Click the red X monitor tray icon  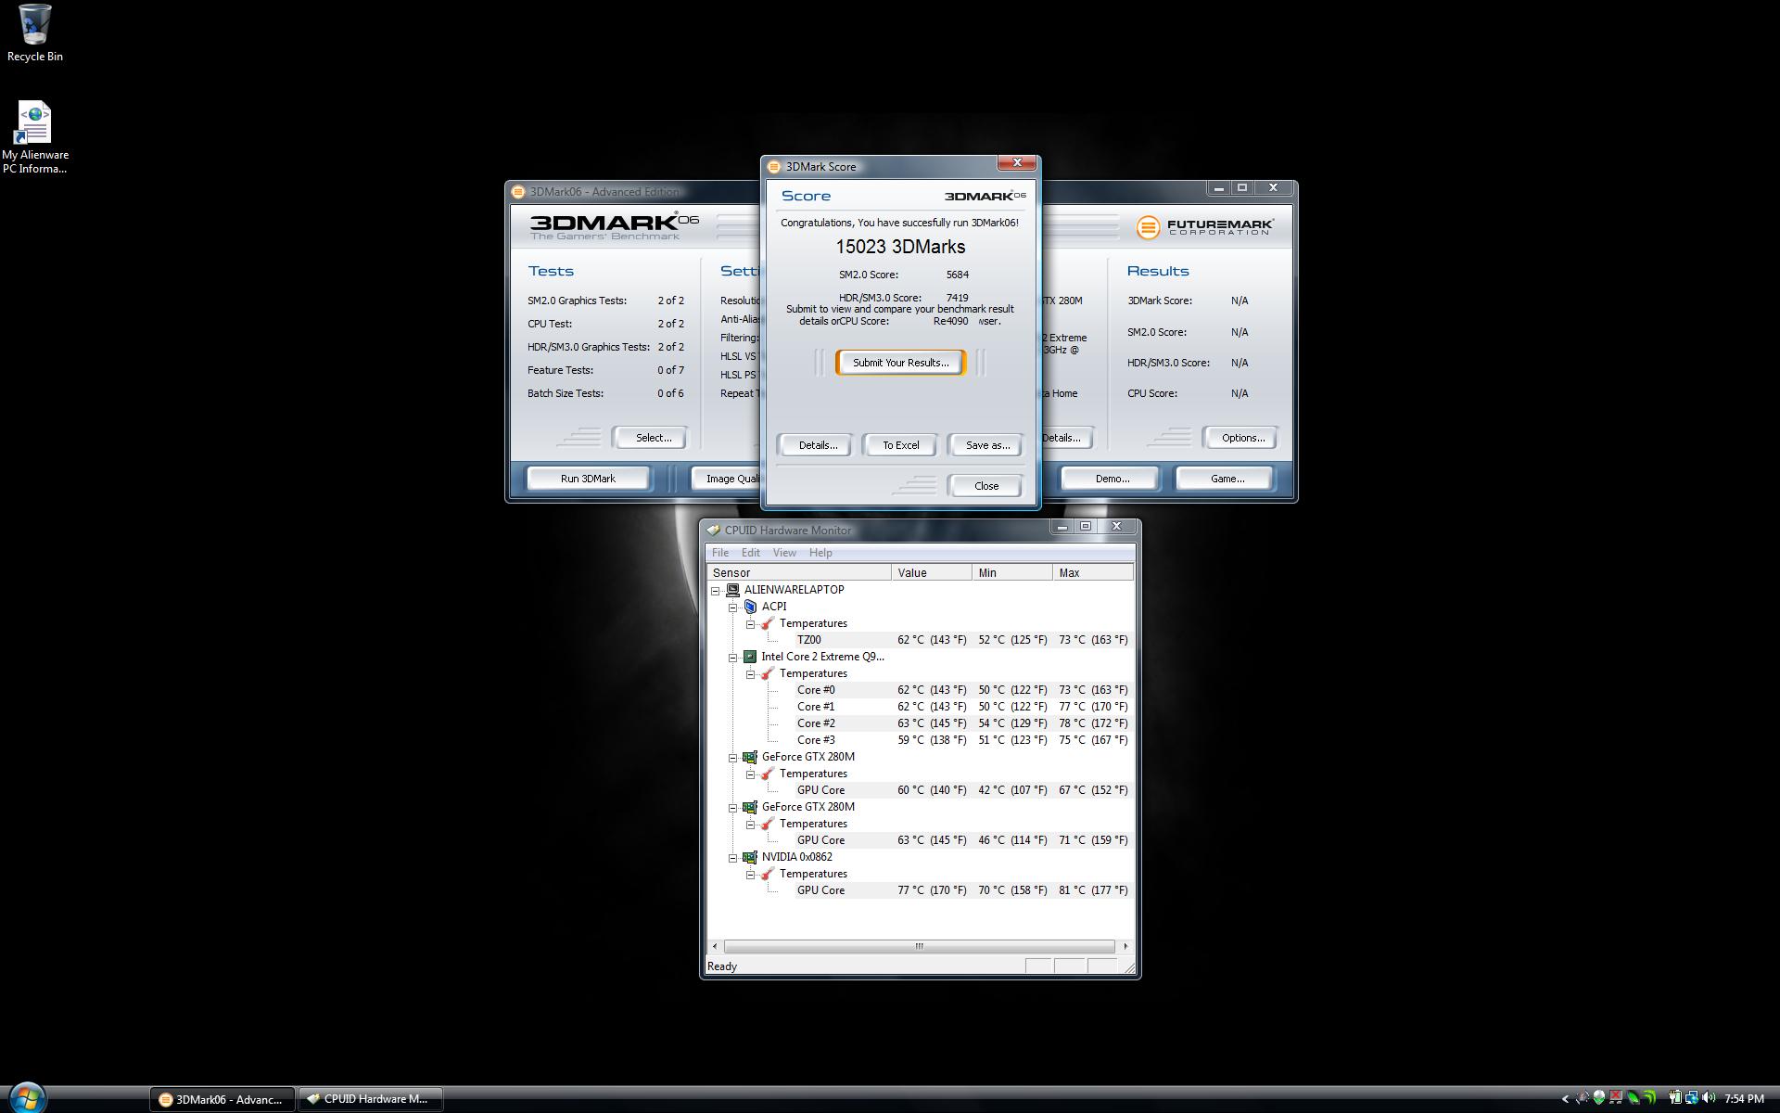[1616, 1098]
